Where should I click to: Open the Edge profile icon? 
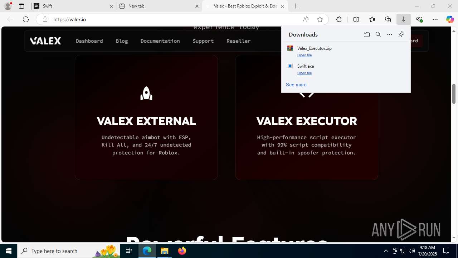[x=8, y=6]
